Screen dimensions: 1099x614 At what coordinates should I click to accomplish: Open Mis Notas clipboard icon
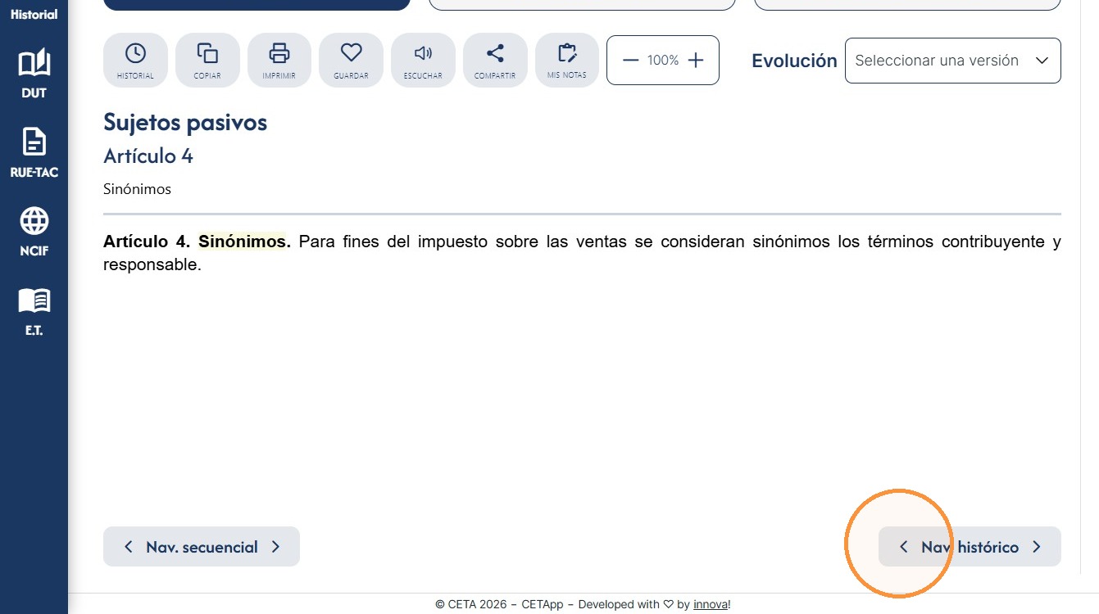[x=567, y=60]
